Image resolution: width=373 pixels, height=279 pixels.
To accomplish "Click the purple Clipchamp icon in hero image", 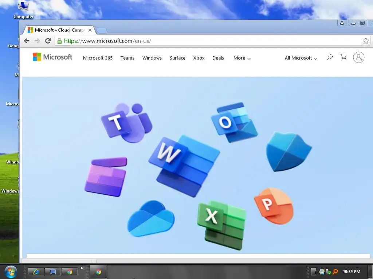I will (x=106, y=177).
